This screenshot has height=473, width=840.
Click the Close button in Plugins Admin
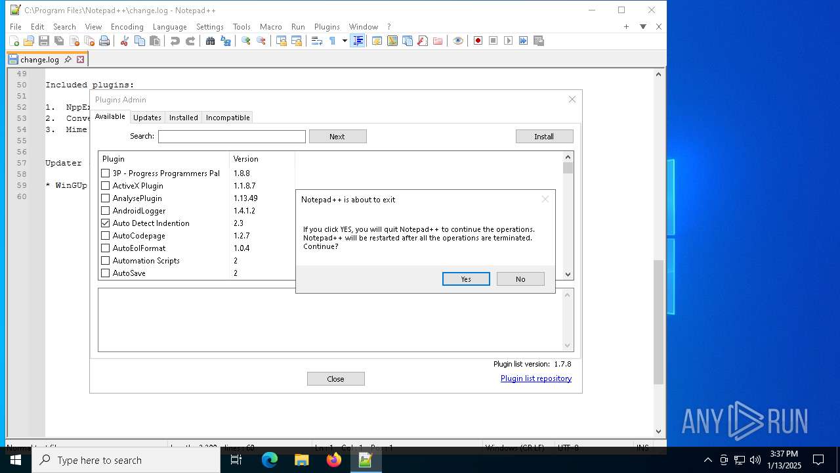click(x=335, y=379)
